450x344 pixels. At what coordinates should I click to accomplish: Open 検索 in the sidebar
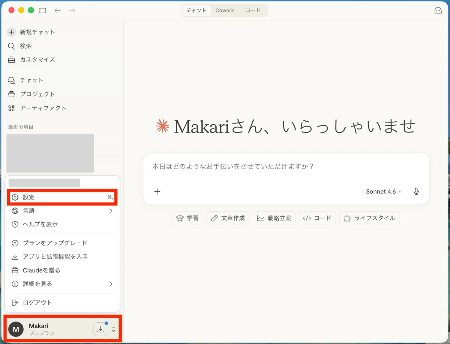(20, 46)
